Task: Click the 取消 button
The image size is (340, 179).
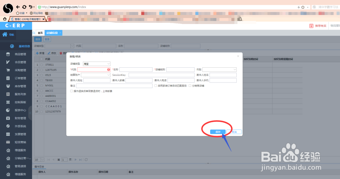Action: (234, 132)
